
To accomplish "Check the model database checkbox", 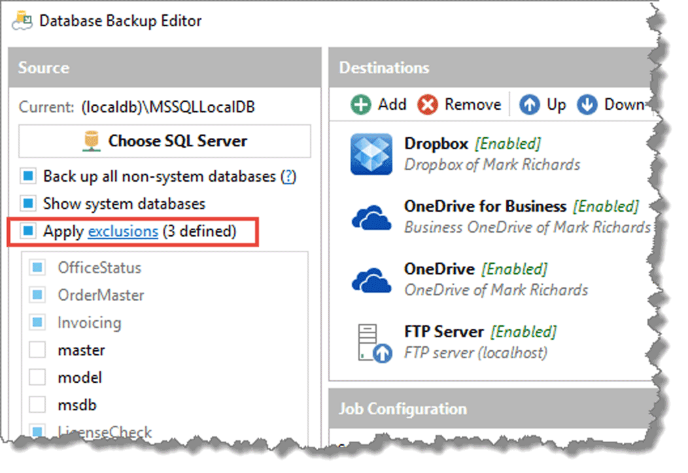I will [37, 378].
